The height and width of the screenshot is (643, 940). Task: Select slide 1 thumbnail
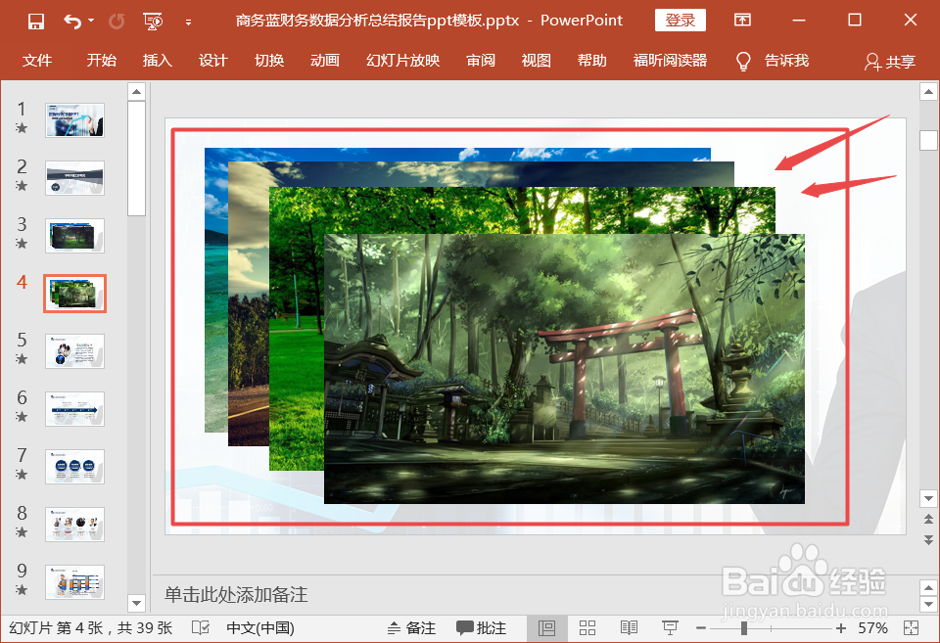coord(75,119)
